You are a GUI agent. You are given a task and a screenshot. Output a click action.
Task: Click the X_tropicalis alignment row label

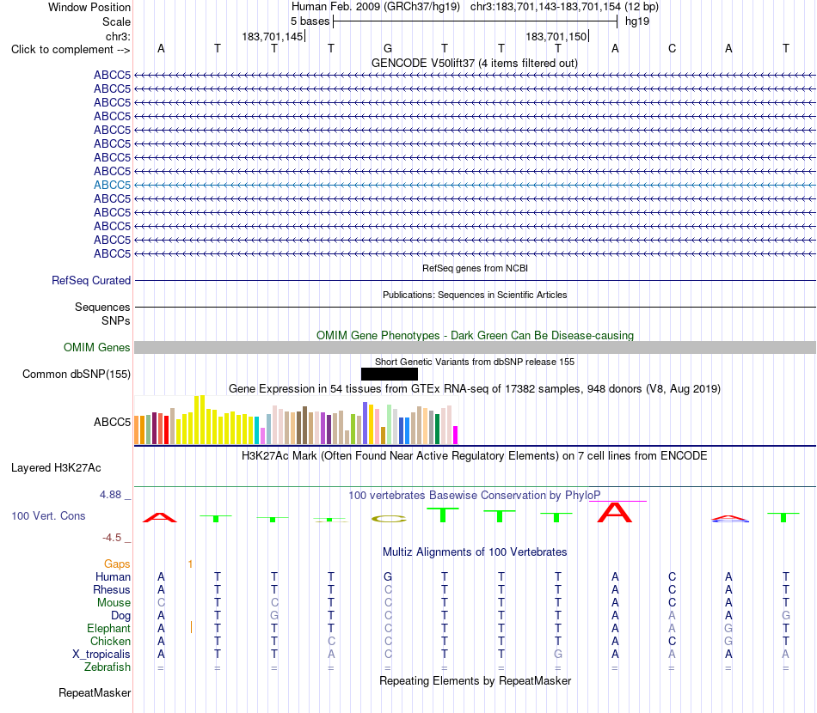[101, 655]
